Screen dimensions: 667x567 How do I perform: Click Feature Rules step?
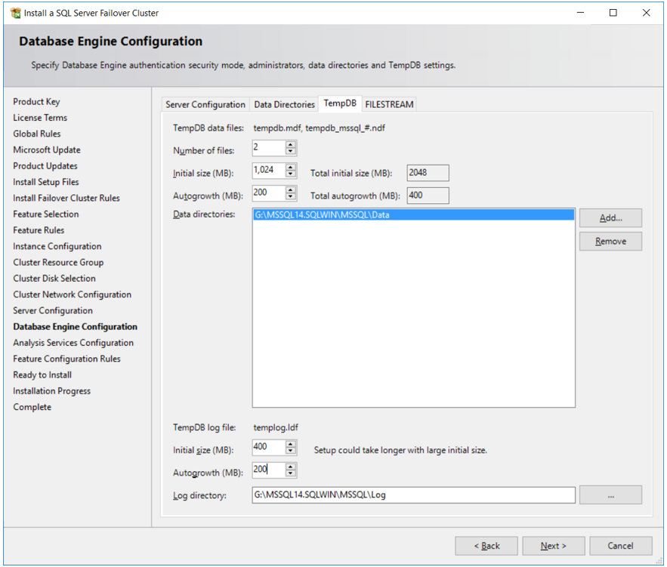tap(39, 230)
